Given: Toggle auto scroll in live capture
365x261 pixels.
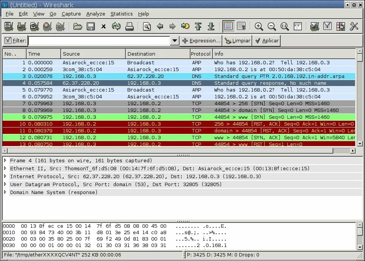Looking at the screenshot, I should (x=241, y=26).
